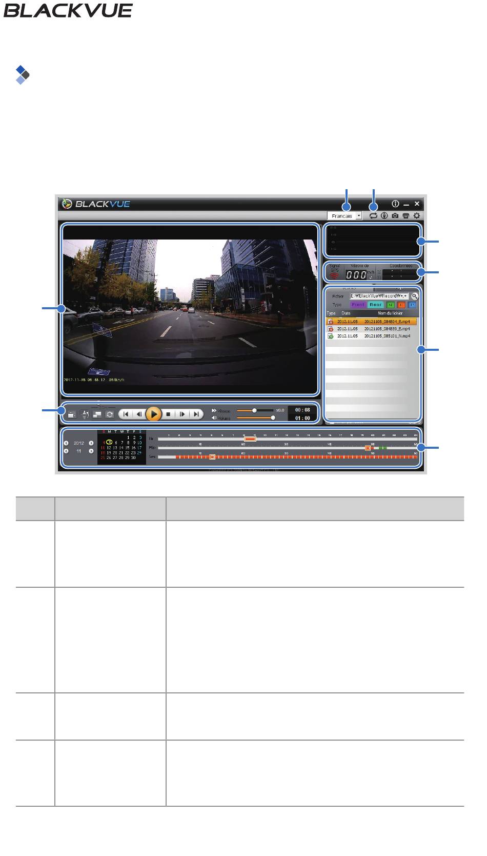Click the speaker icon beside Volume
Image resolution: width=487 pixels, height=856 pixels.
coord(214,417)
